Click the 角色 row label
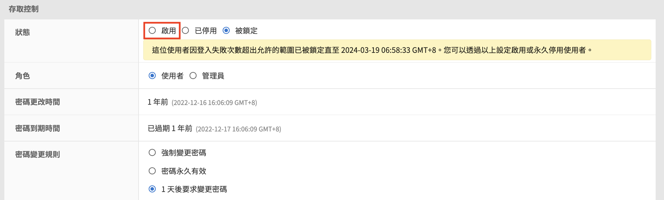 tap(22, 76)
